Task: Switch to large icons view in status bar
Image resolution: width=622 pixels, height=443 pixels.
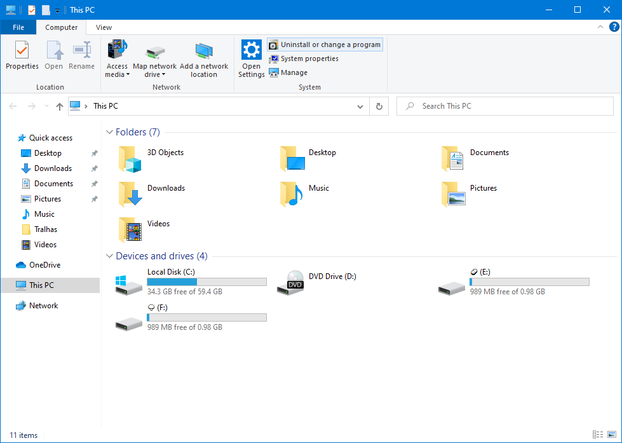Action: pos(612,435)
